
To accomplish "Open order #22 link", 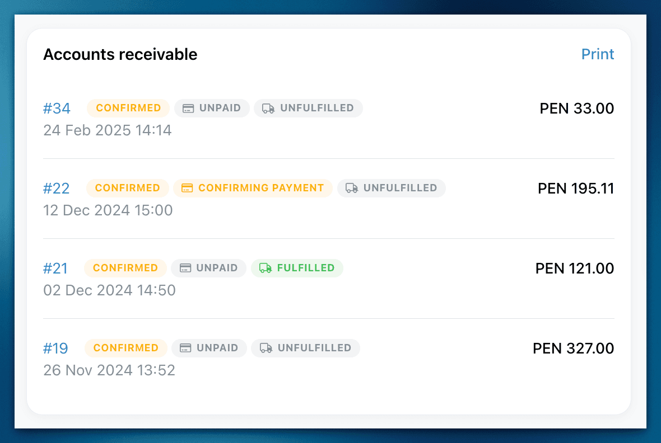I will (56, 188).
